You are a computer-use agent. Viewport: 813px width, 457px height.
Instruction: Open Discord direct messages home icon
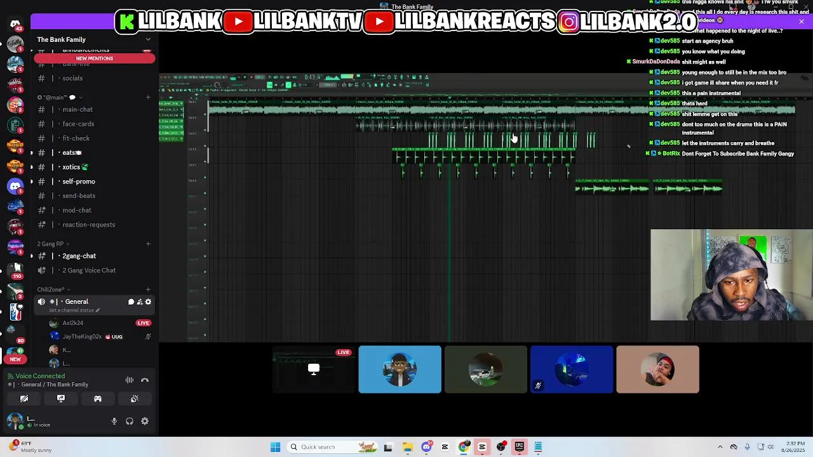pyautogui.click(x=15, y=24)
